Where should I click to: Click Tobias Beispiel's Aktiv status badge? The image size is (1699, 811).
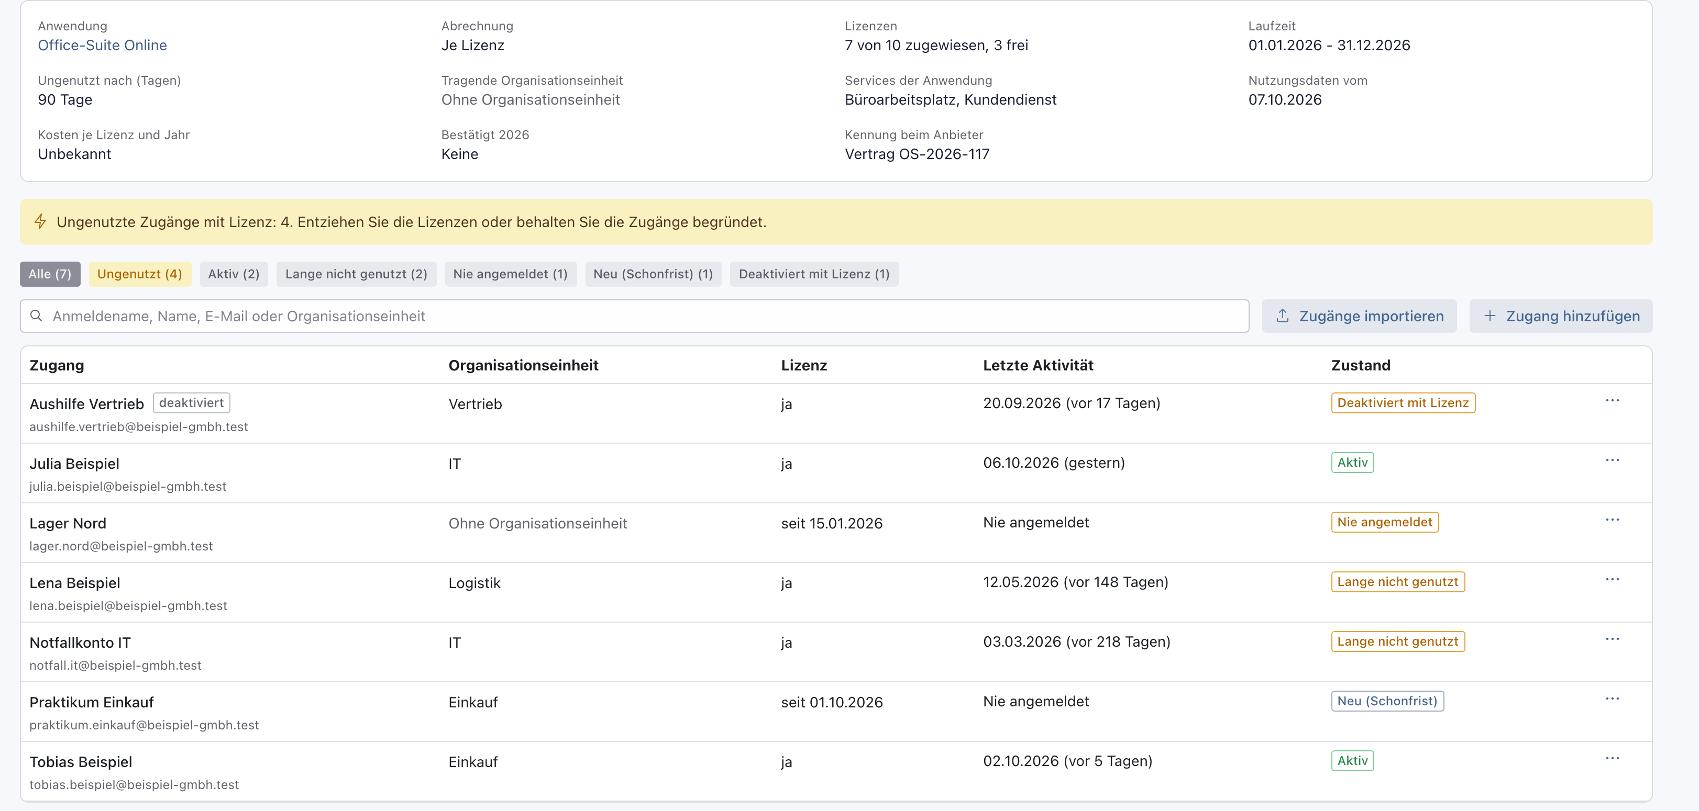click(1352, 760)
